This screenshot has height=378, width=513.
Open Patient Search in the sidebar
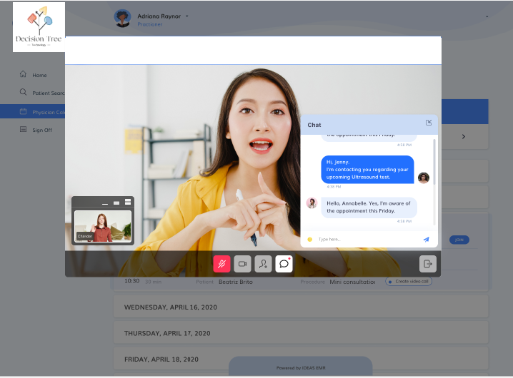(x=43, y=93)
